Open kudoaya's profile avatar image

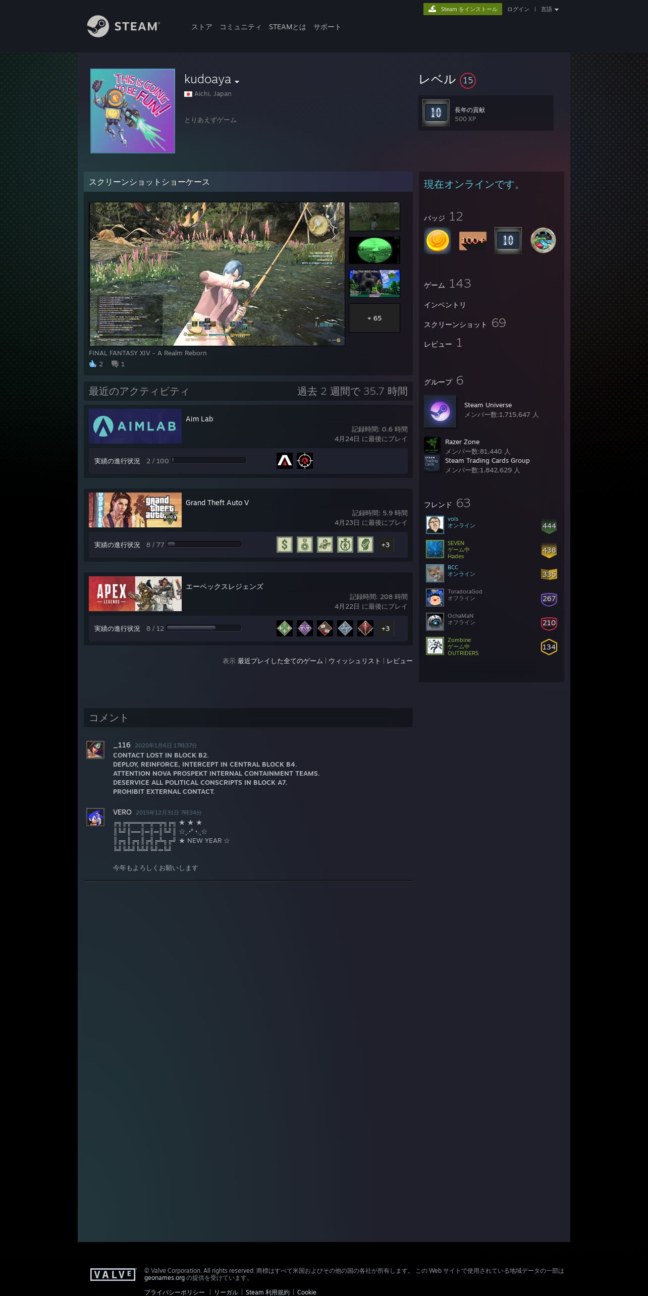coord(133,111)
